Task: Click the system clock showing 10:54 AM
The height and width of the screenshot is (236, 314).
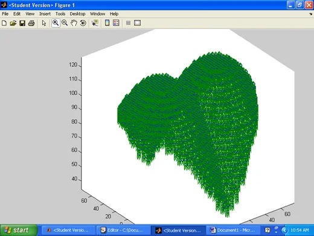Action: (x=300, y=230)
